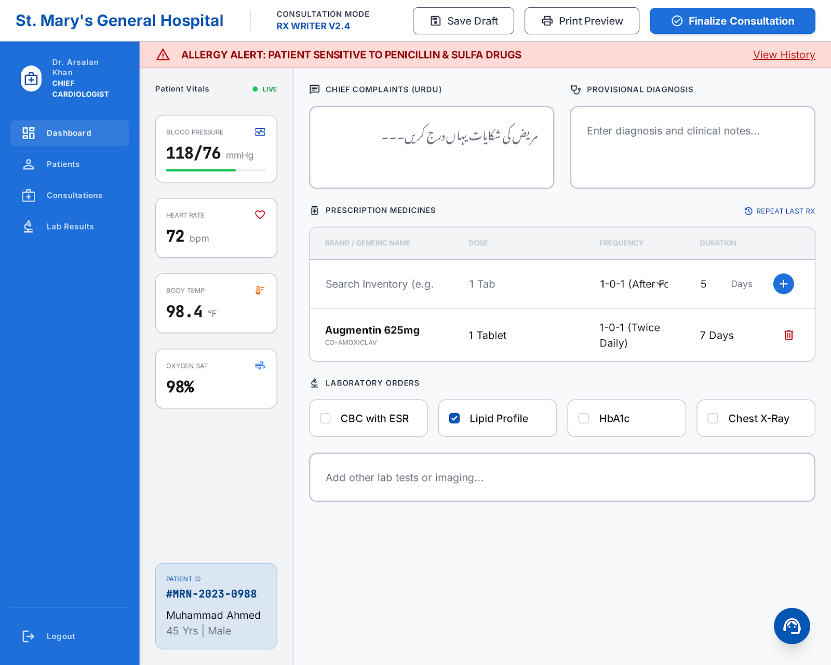Click the hospital medical kit logo icon
The width and height of the screenshot is (831, 665).
coord(31,78)
